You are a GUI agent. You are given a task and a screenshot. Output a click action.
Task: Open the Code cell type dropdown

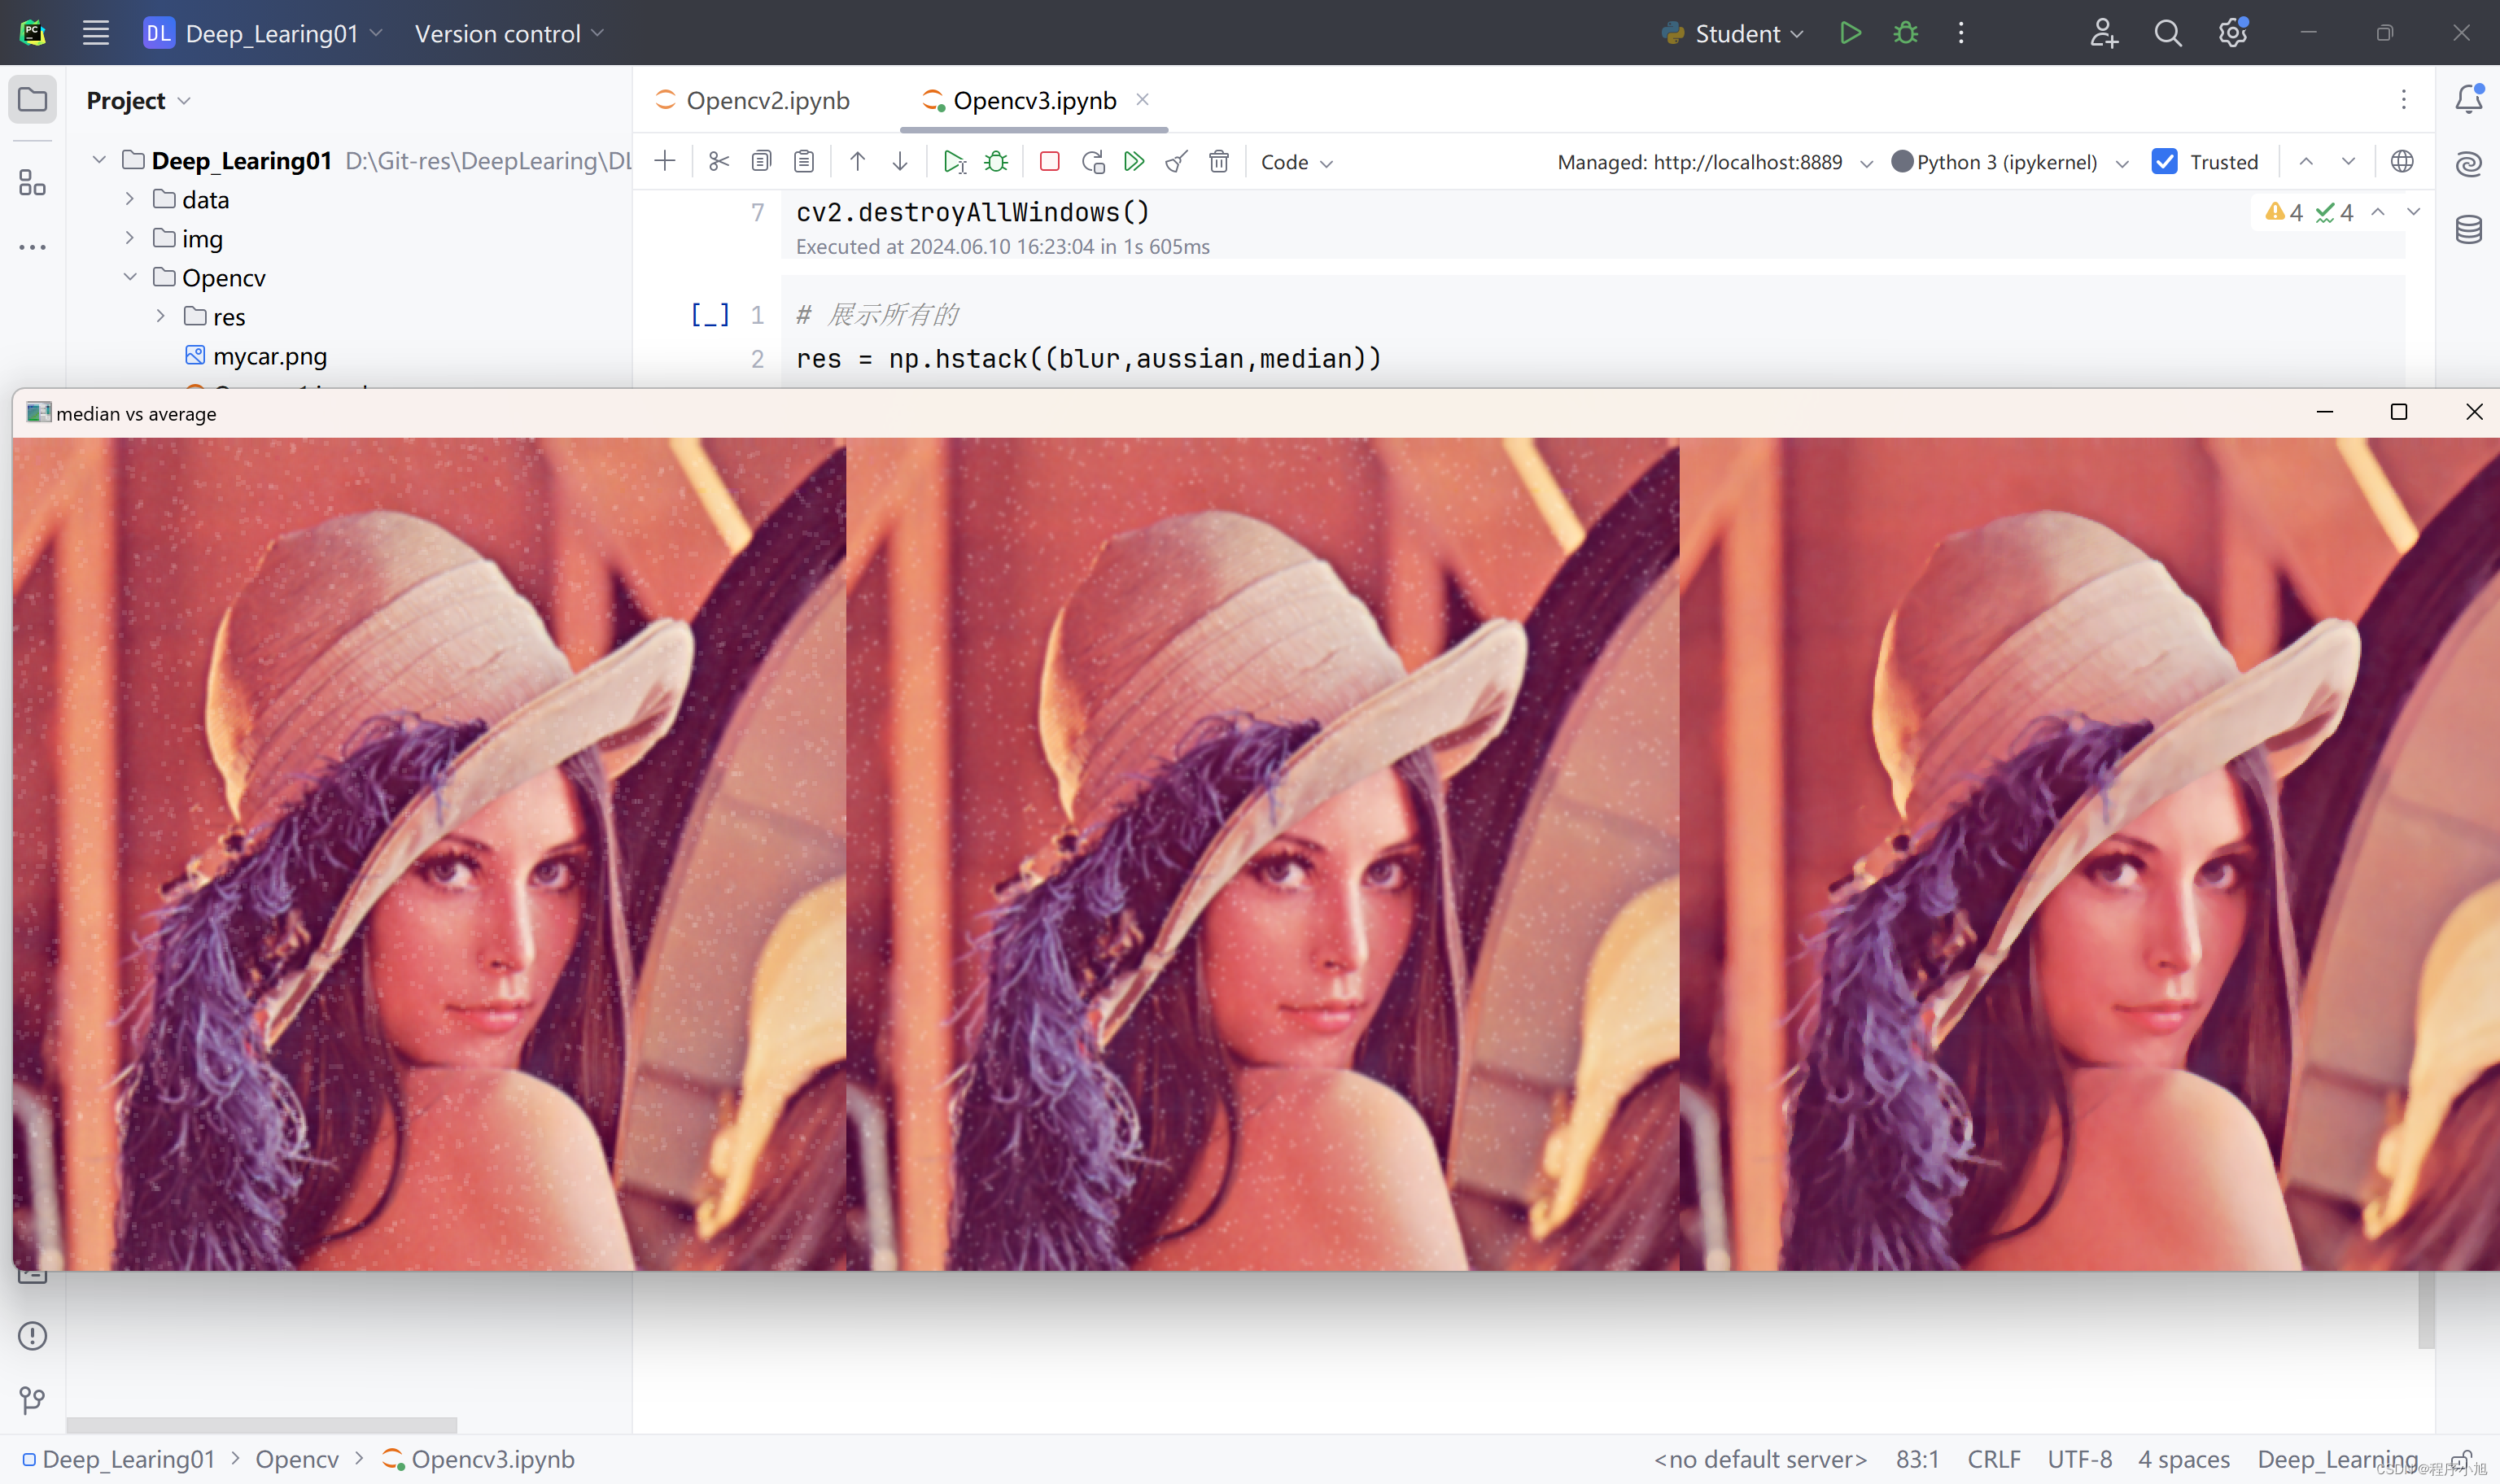1296,162
